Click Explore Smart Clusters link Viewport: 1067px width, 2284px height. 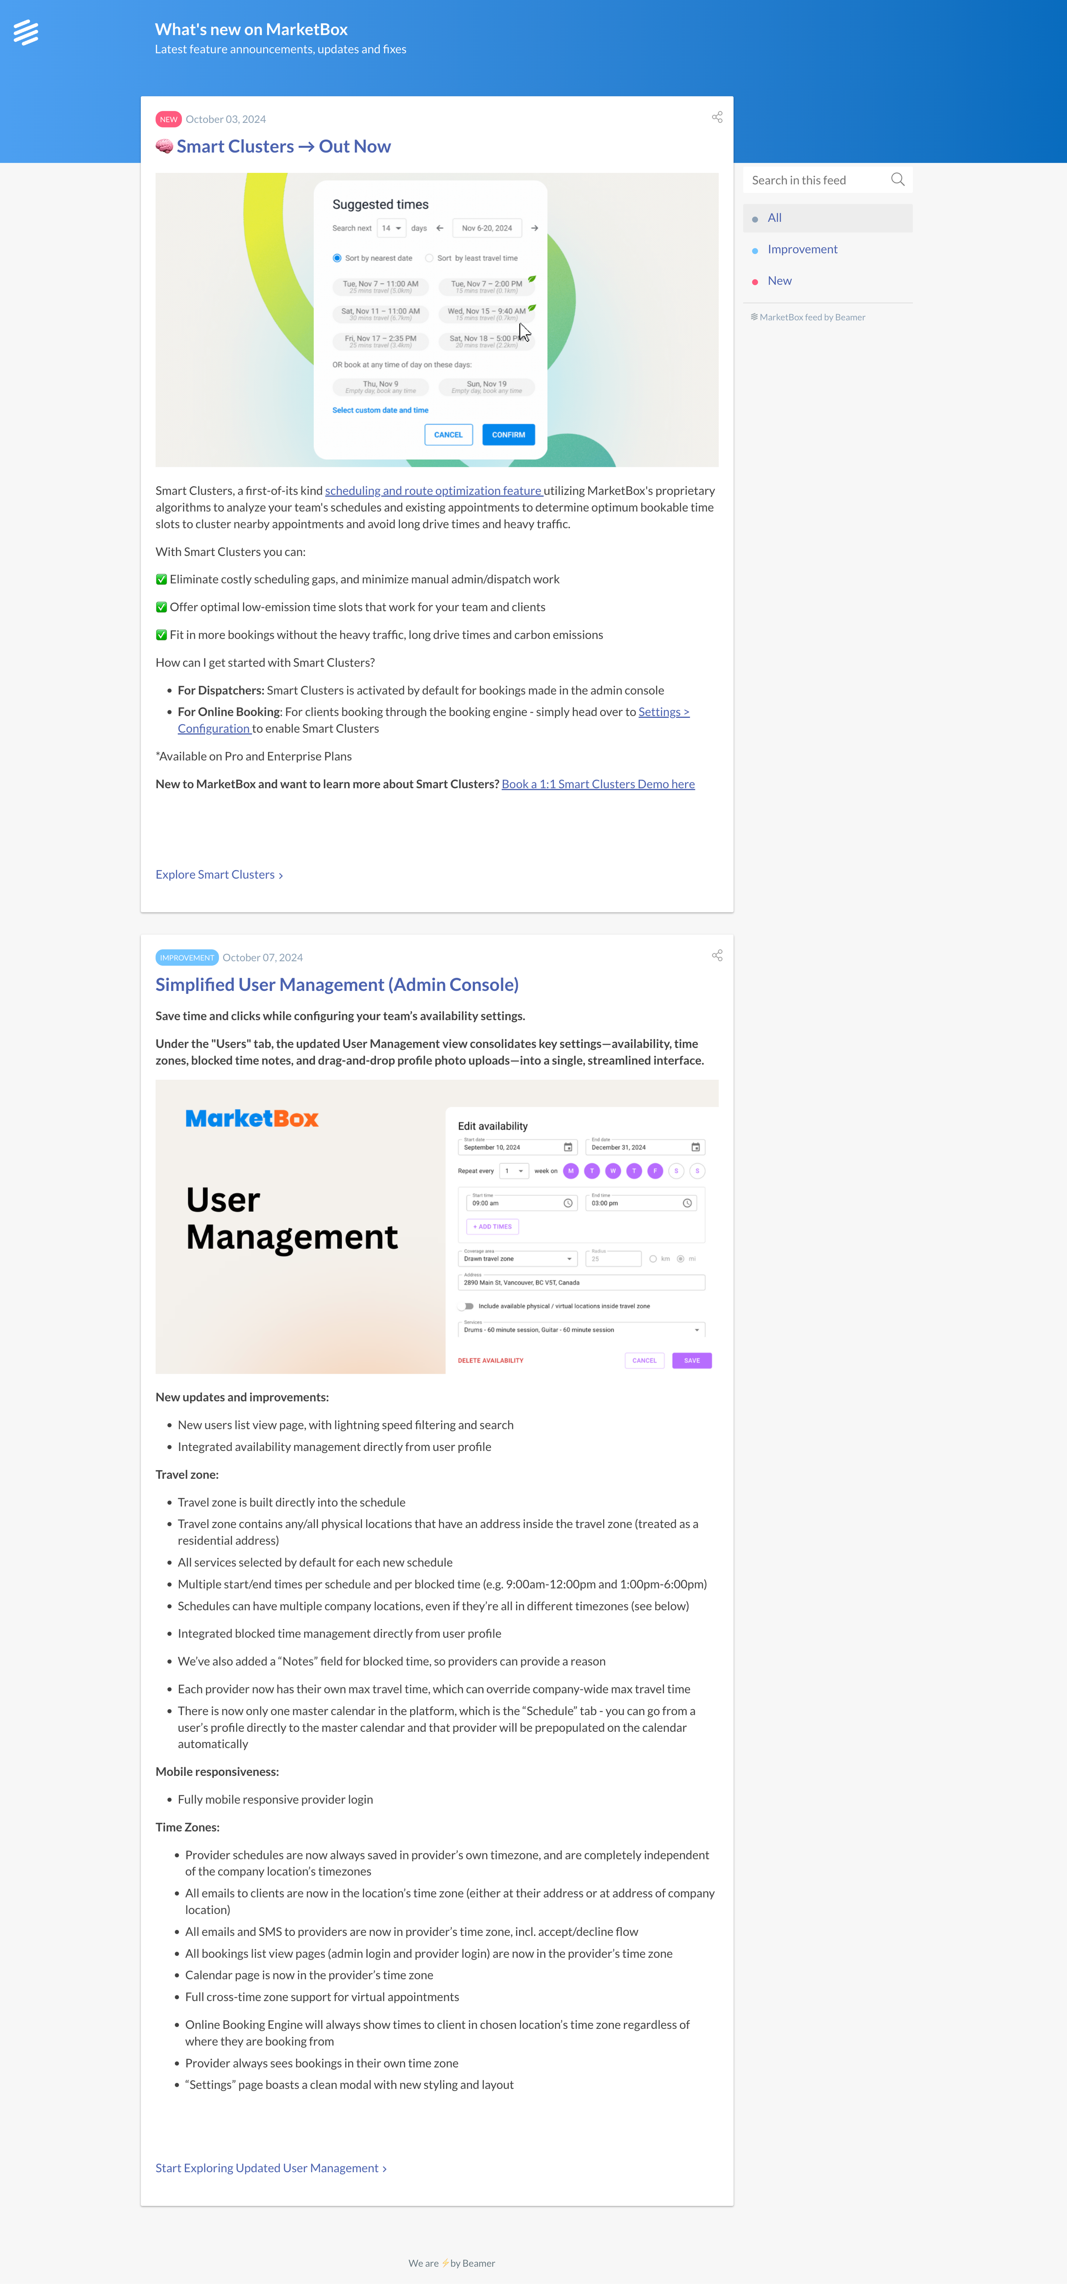[x=219, y=874]
